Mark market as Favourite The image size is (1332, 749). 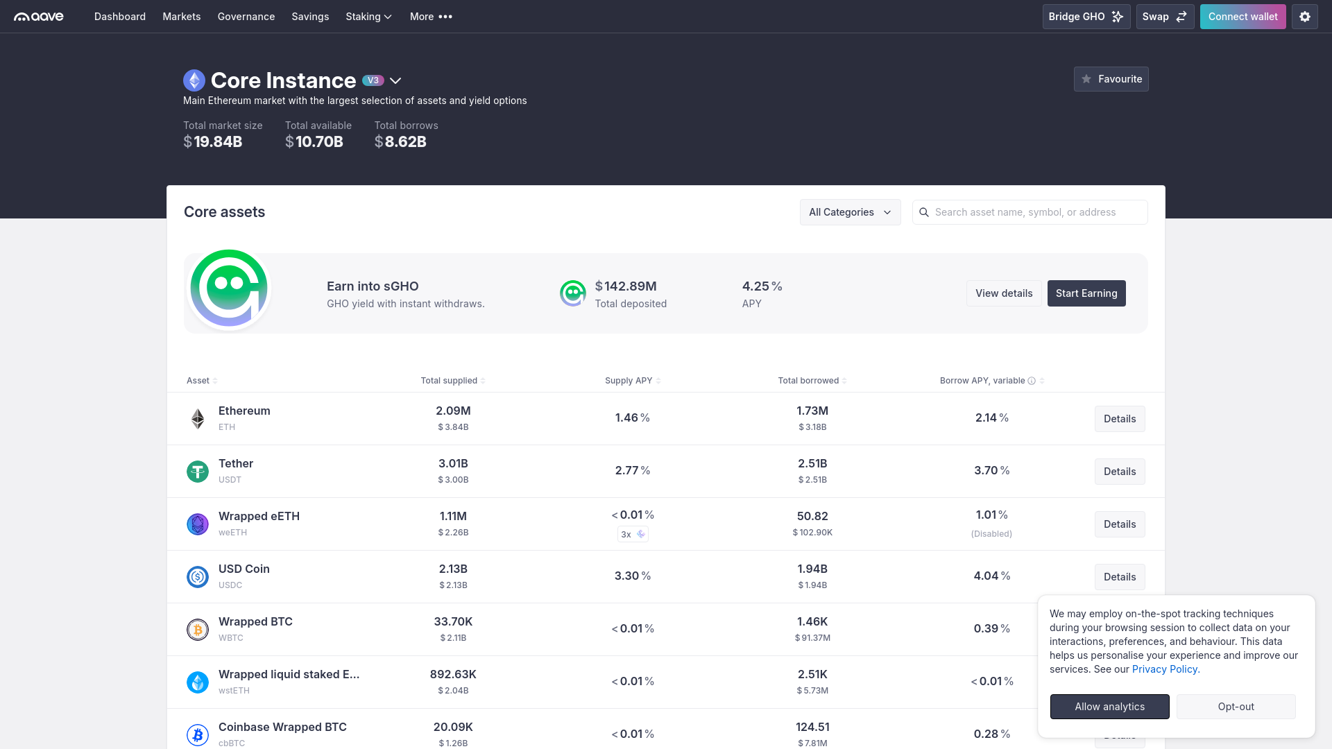tap(1111, 79)
